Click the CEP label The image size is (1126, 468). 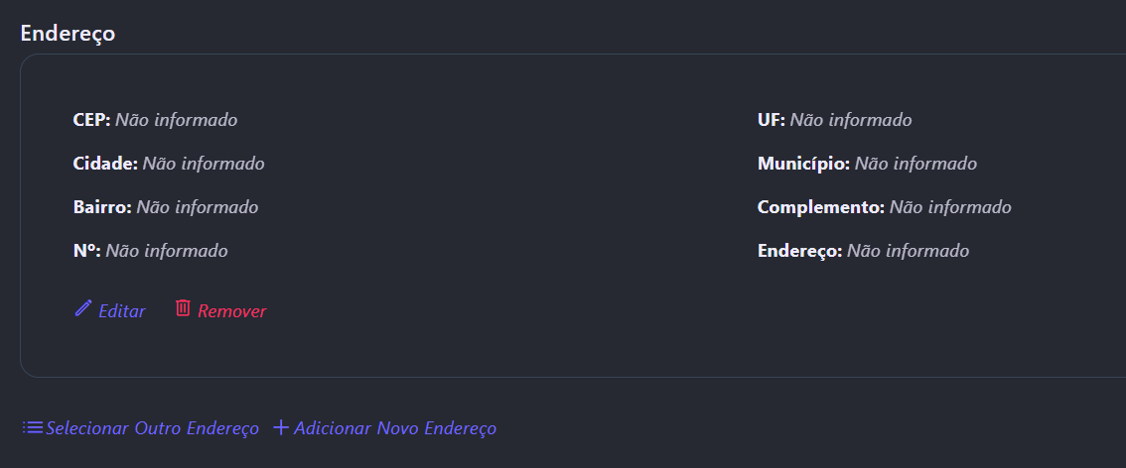click(91, 120)
